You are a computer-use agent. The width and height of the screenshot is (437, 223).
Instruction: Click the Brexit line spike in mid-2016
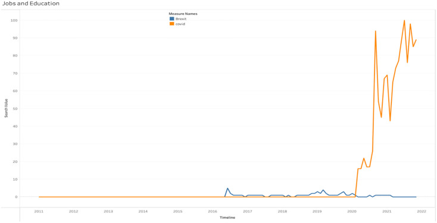[227, 188]
